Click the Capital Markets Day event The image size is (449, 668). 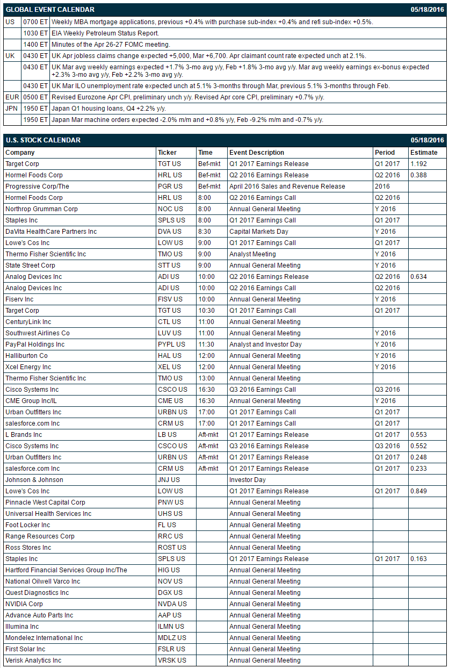259,232
